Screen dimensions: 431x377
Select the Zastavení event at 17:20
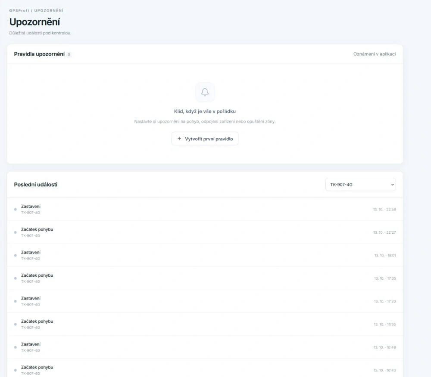(205, 301)
